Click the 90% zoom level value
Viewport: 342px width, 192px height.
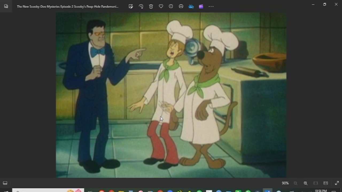pos(285,183)
